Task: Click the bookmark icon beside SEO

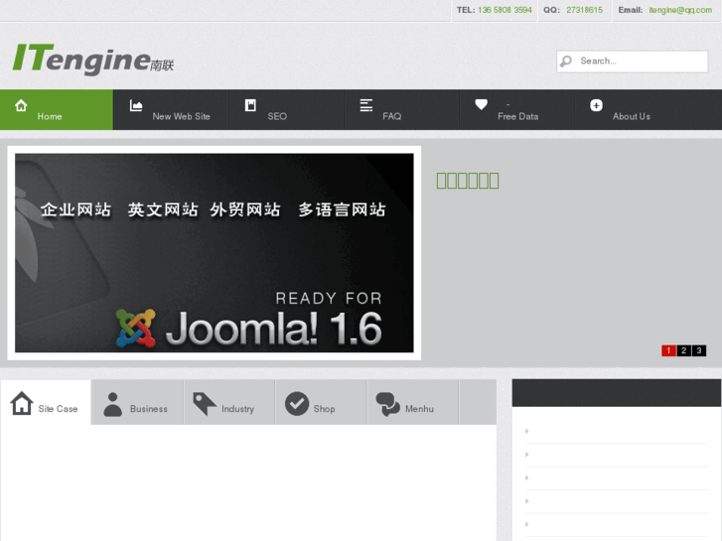Action: click(250, 105)
